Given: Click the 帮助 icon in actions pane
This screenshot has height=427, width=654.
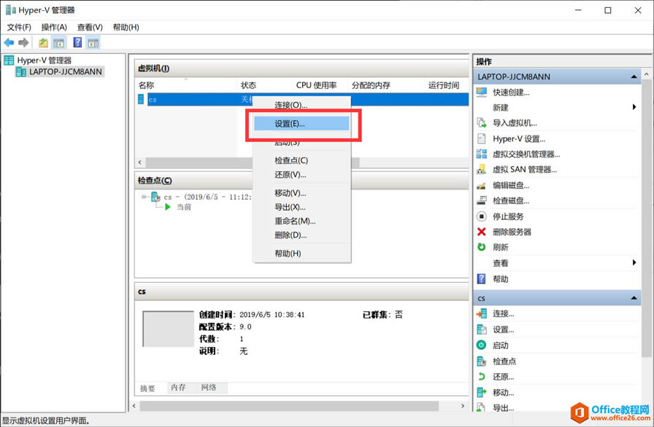Looking at the screenshot, I should click(481, 279).
